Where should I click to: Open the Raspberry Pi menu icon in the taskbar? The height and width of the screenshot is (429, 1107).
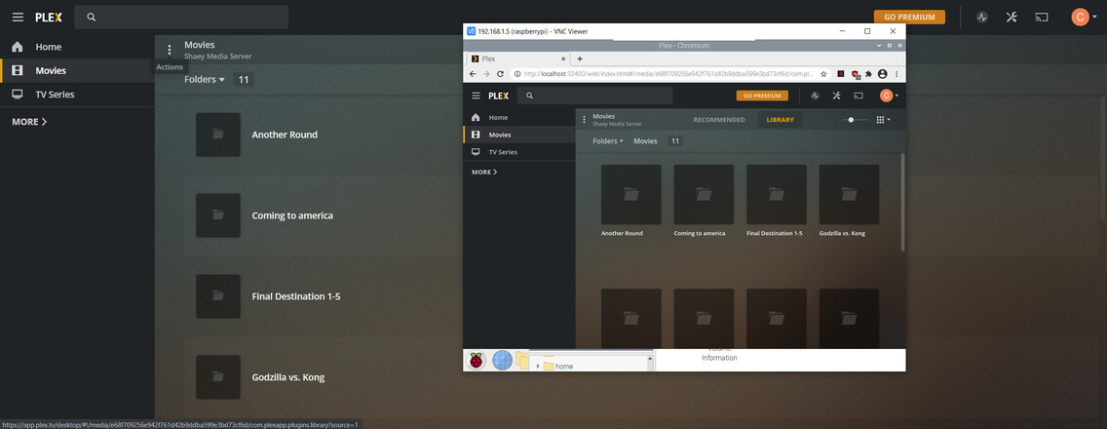coord(477,361)
